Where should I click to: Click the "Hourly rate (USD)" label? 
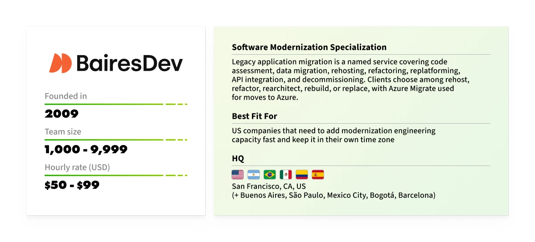[77, 168]
